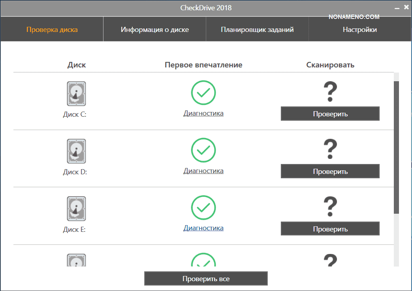Click the green checkmark status for Диск D:
Viewport: 412px width, 291px height.
pyautogui.click(x=203, y=150)
